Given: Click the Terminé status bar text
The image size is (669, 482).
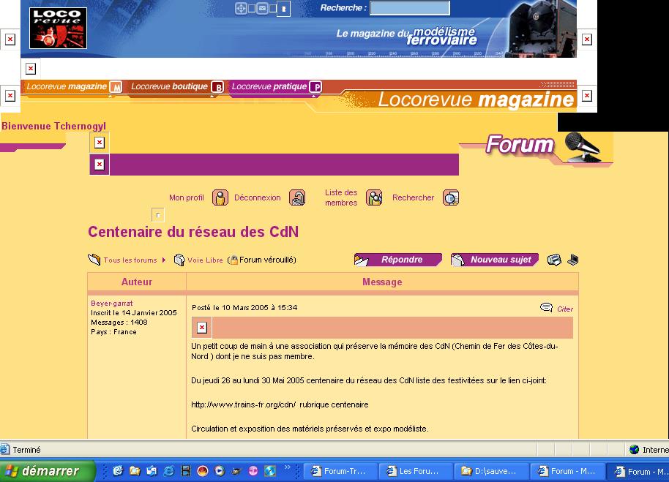Looking at the screenshot, I should tap(26, 450).
